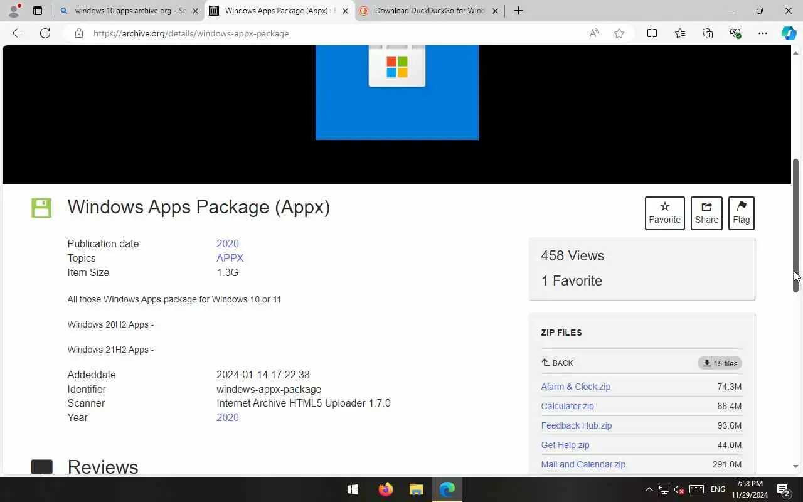This screenshot has width=803, height=502.
Task: Download Alarm & Clock.zip
Action: [575, 387]
